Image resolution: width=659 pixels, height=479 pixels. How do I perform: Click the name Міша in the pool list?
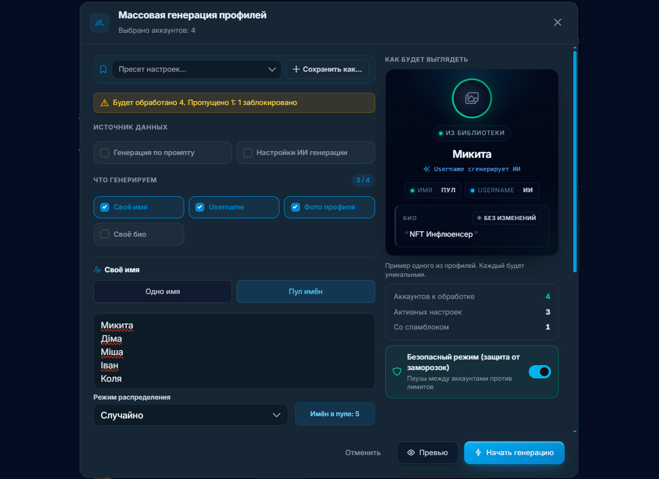[112, 352]
